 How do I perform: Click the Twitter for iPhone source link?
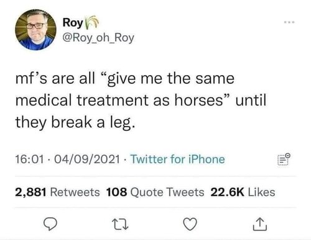click(177, 159)
